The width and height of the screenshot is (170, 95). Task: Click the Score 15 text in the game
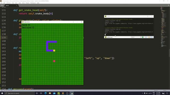26,25
